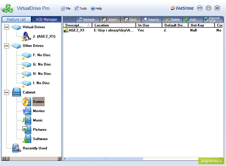Viewport: 226px width, 166px height.
Task: Select the Recently Used tree label
Action: 35,148
